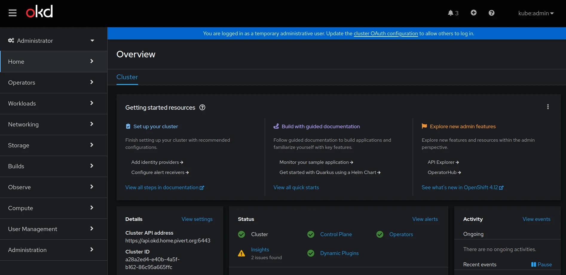Expand the Administration navigation section
The width and height of the screenshot is (566, 275).
54,250
